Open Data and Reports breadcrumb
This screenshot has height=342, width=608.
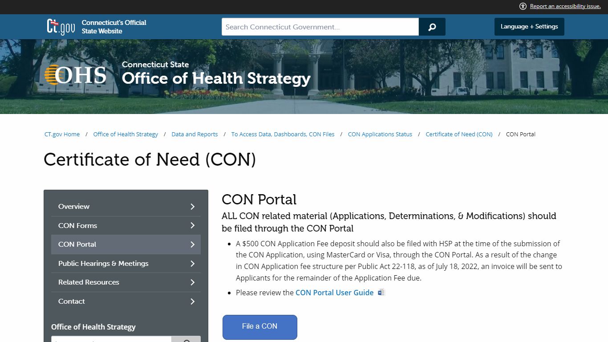pyautogui.click(x=195, y=134)
